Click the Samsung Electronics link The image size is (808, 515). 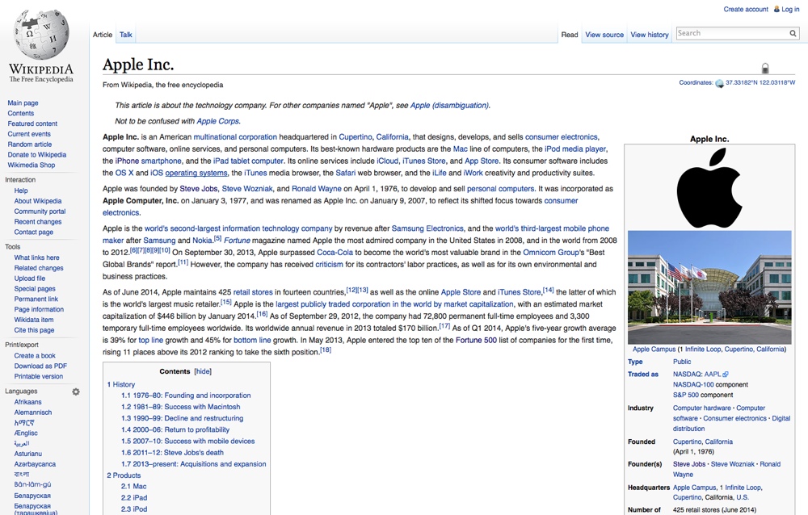click(x=427, y=228)
